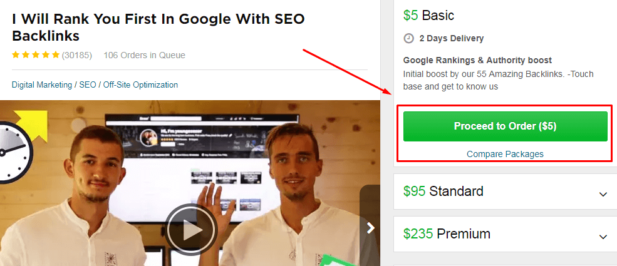This screenshot has height=266, width=617.
Task: Play the gig preview video
Action: [191, 230]
